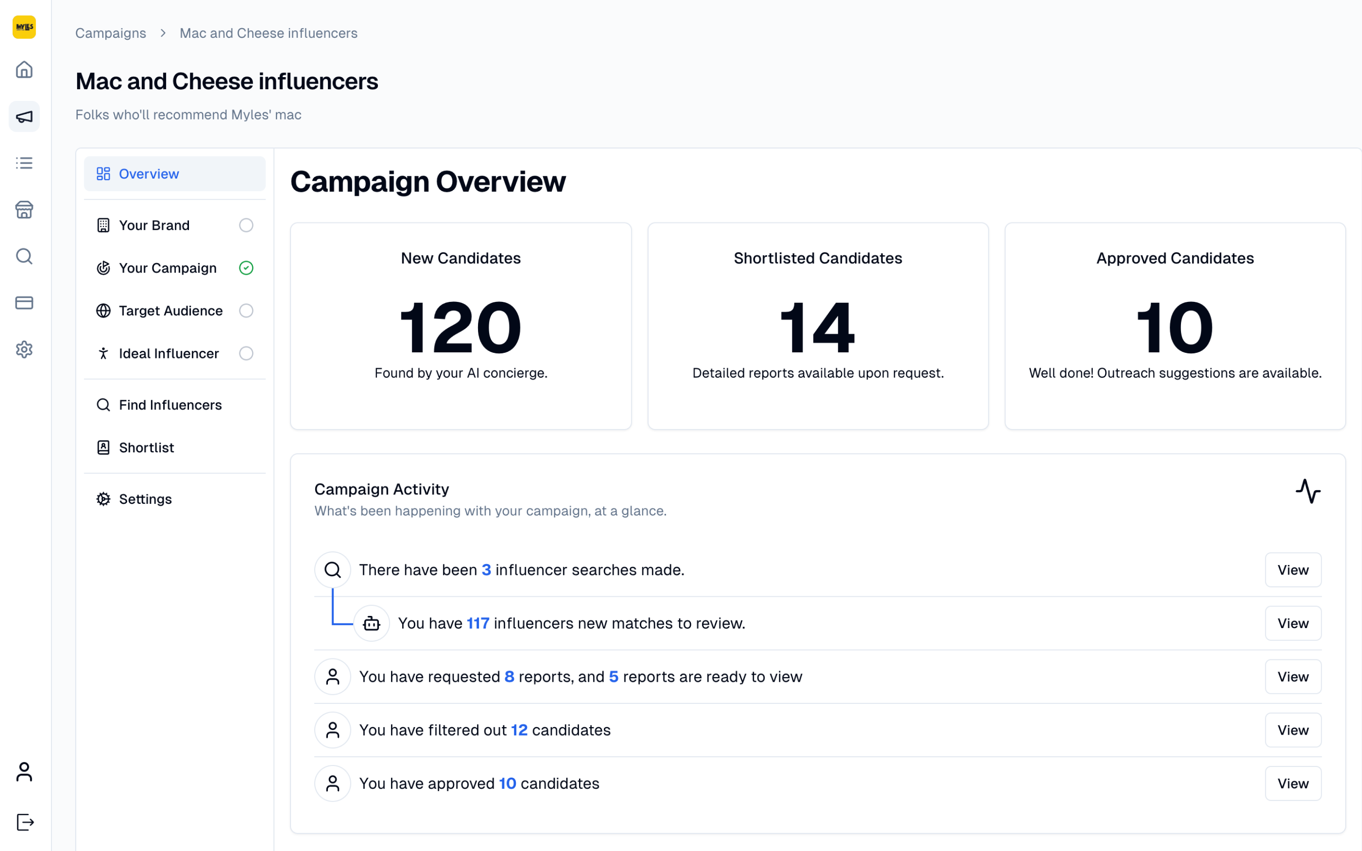Click the magnifier icon beside influencer searches
Image resolution: width=1362 pixels, height=851 pixels.
tap(333, 570)
